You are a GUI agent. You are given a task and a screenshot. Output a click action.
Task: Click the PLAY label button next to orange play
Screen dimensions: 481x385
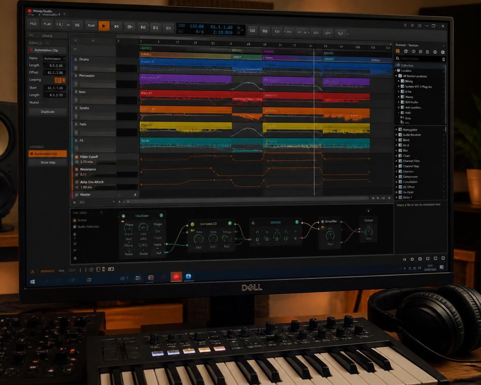pos(91,25)
